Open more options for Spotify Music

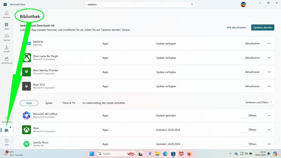[x=269, y=144]
